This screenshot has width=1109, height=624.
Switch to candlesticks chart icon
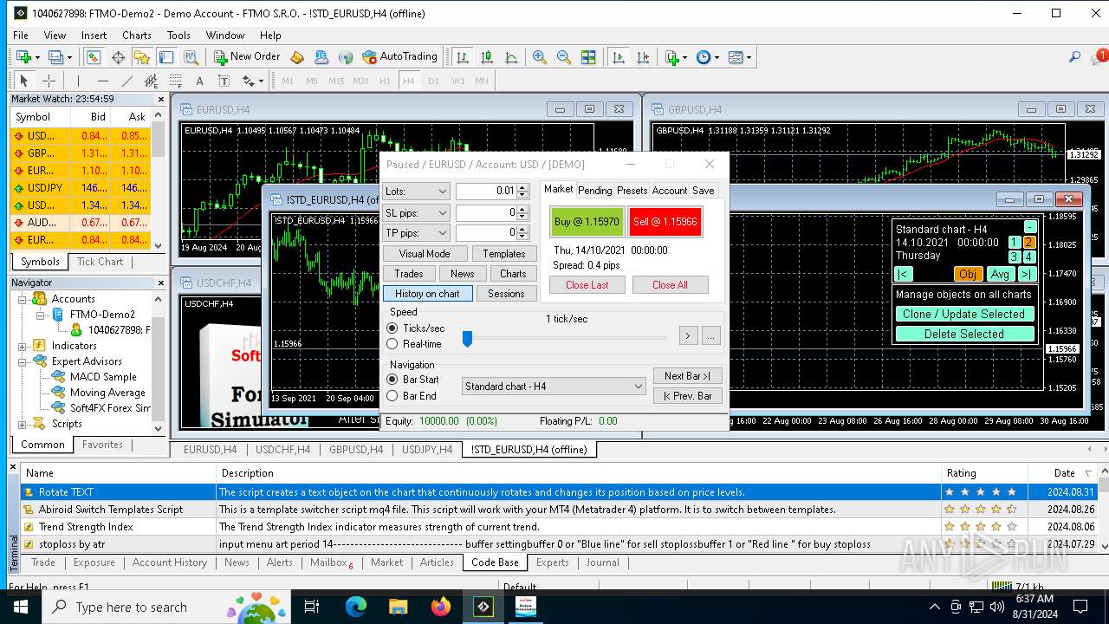487,57
